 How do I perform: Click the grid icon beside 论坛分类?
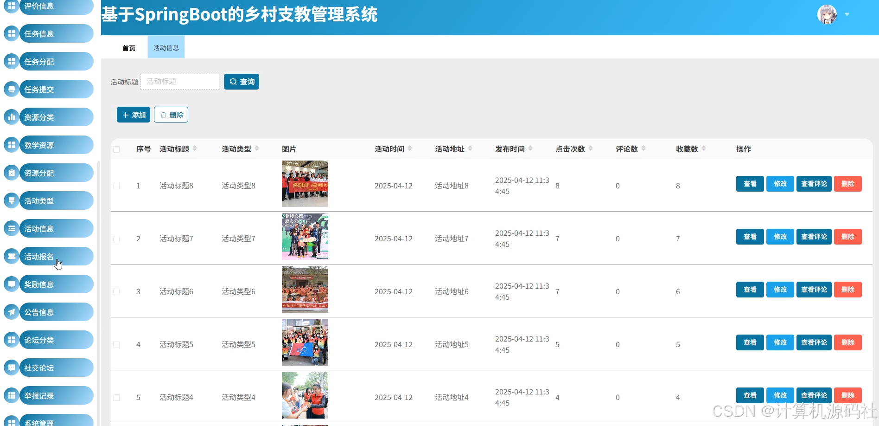(x=12, y=340)
